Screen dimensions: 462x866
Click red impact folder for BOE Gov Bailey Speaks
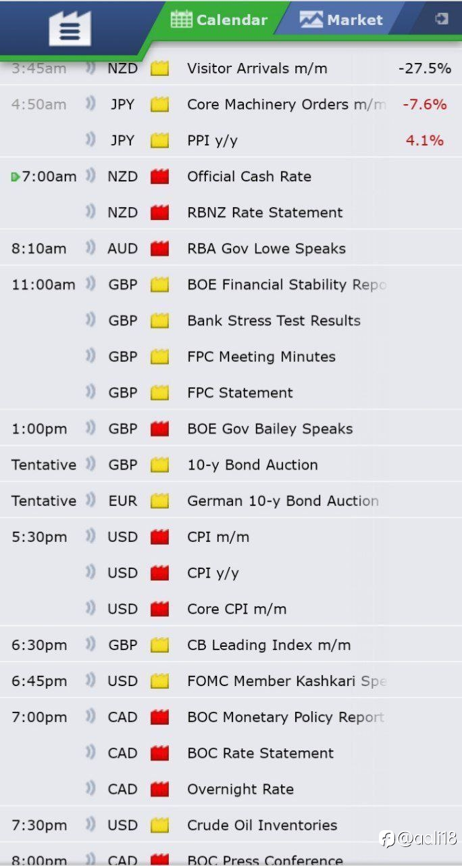pyautogui.click(x=159, y=429)
